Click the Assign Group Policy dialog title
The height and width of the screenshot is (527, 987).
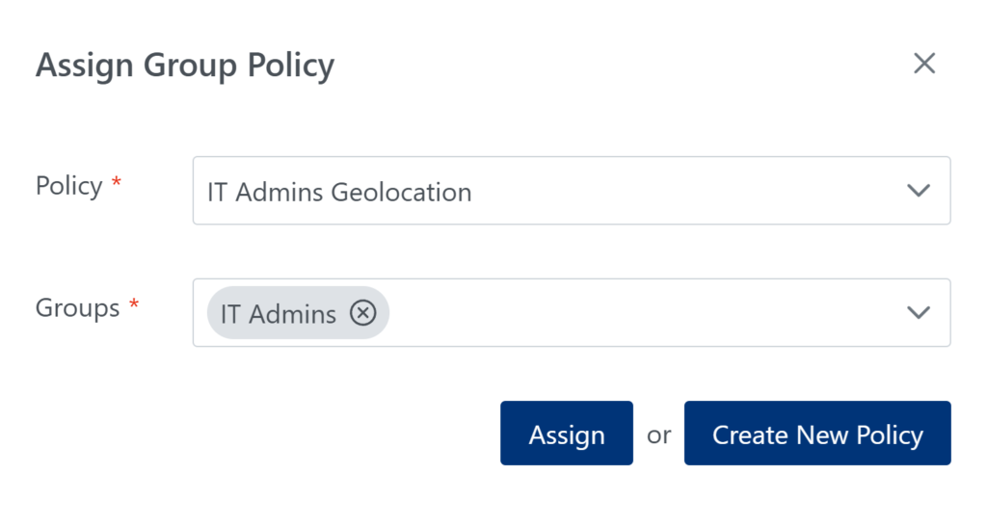pos(185,66)
